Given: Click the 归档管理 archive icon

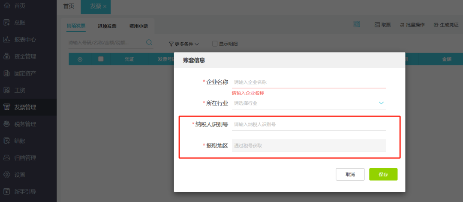Looking at the screenshot, I should (x=7, y=158).
